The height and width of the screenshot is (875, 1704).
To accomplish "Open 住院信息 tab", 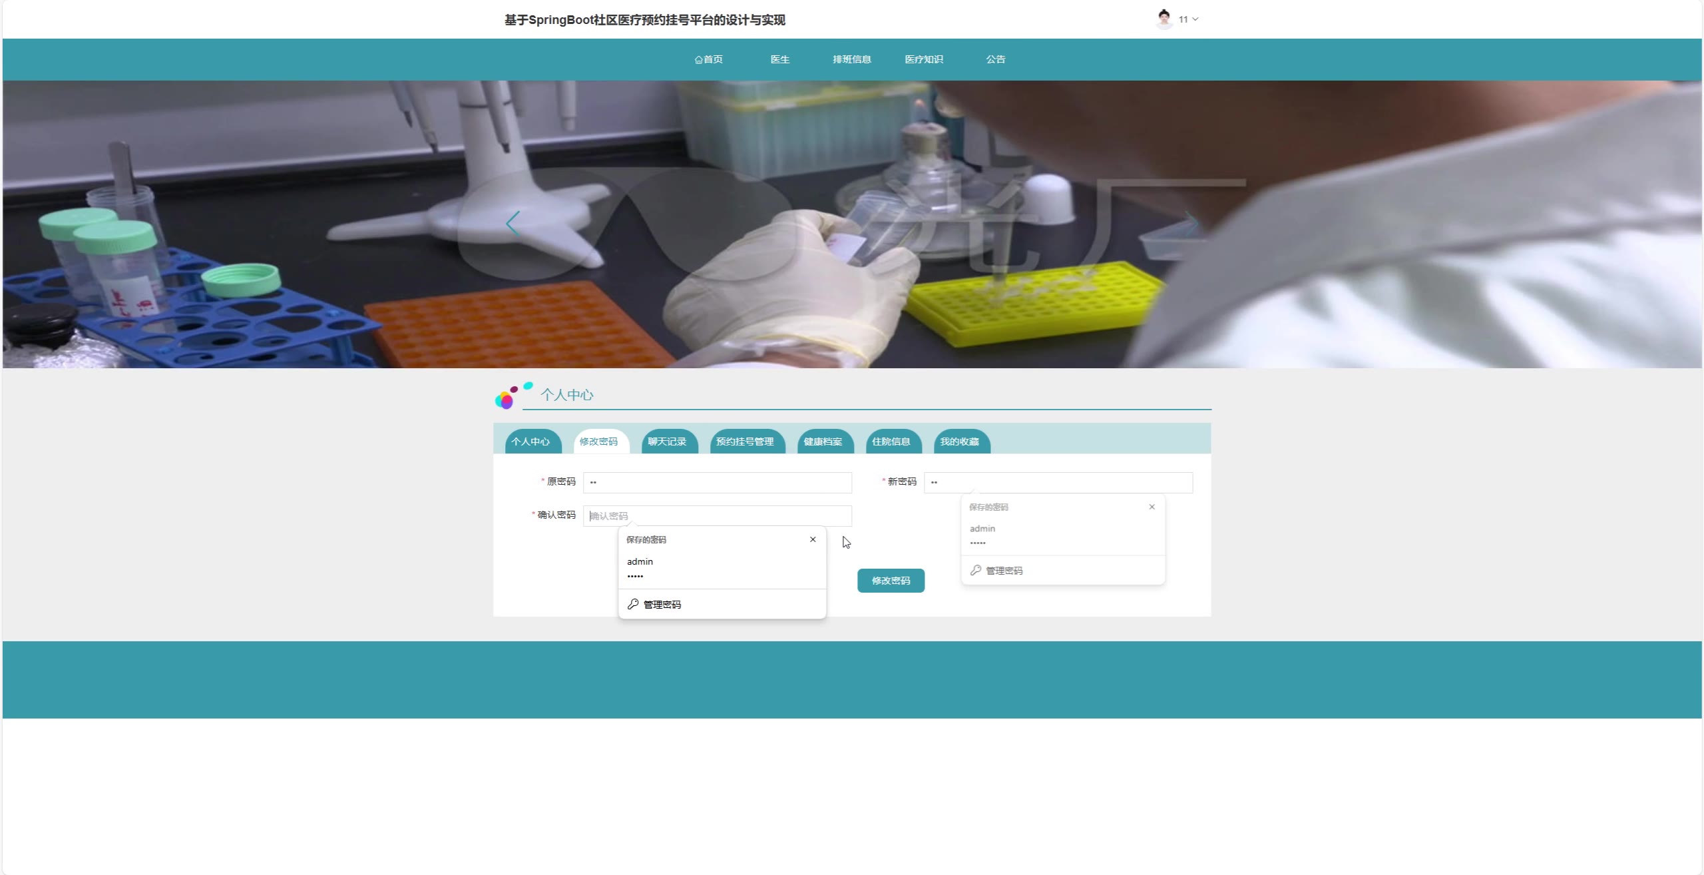I will pyautogui.click(x=891, y=441).
